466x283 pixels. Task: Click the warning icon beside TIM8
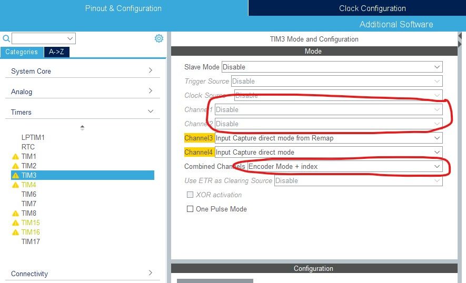click(15, 214)
